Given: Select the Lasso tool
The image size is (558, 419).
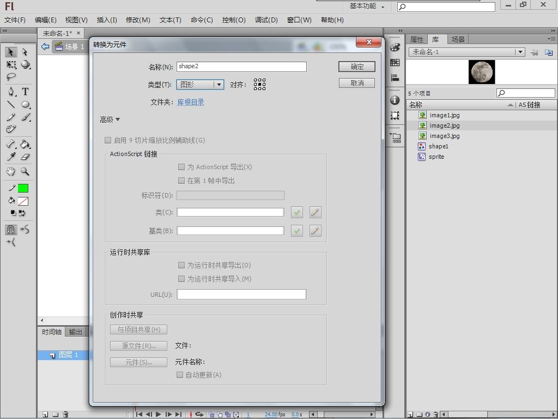Looking at the screenshot, I should 11,76.
